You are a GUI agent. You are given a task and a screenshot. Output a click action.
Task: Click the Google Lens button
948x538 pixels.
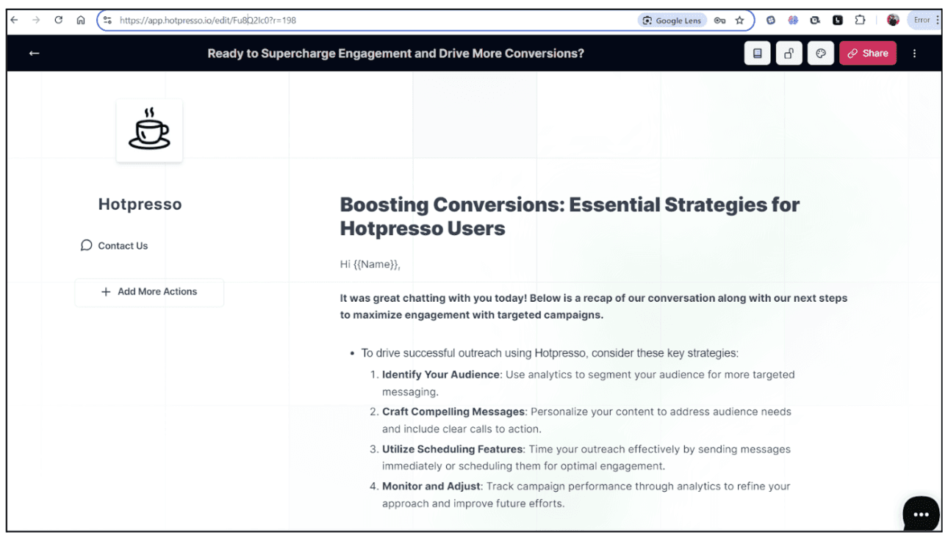672,21
